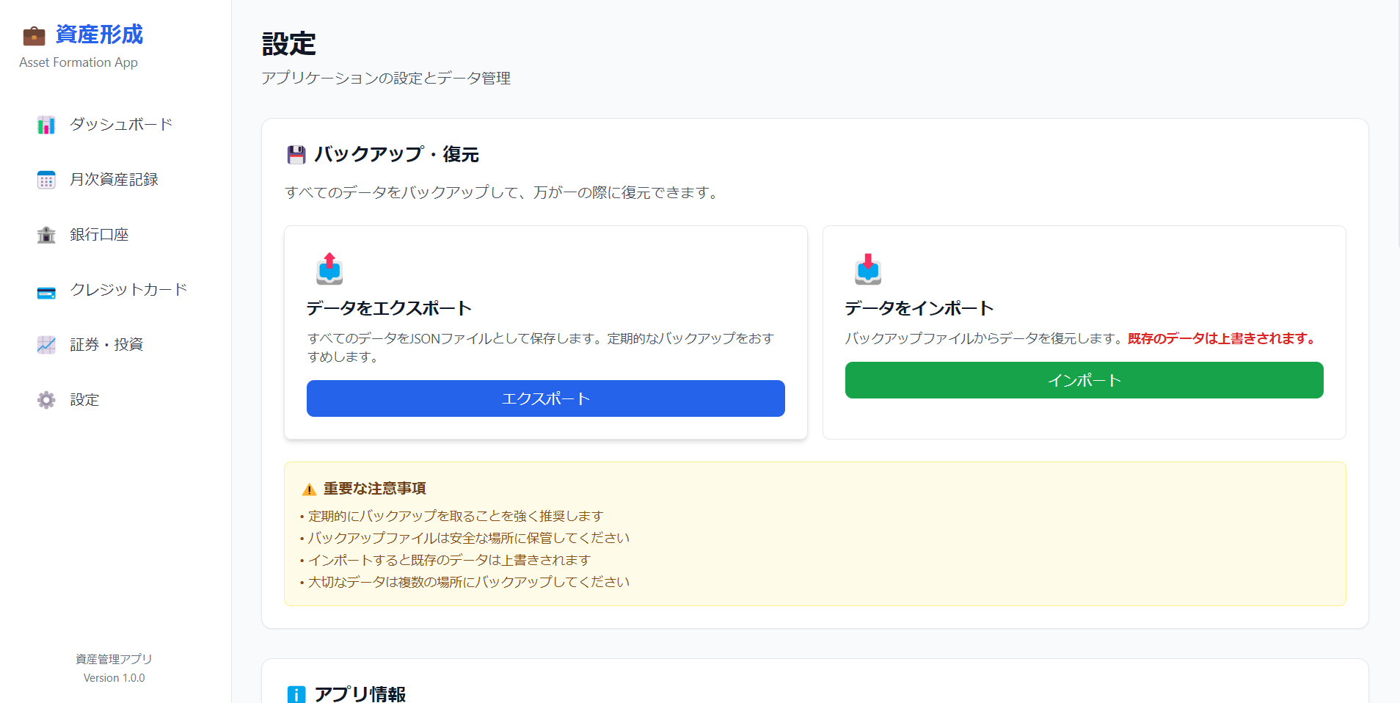Click the import tray icon above データをインポート
The width and height of the screenshot is (1400, 703).
[867, 269]
